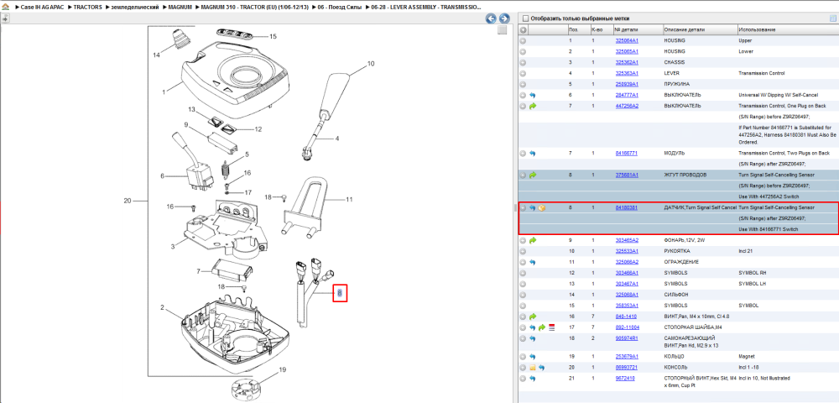Image resolution: width=839 pixels, height=403 pixels.
Task: Open breadcrumb 'MAGNUM'
Action: [x=180, y=8]
